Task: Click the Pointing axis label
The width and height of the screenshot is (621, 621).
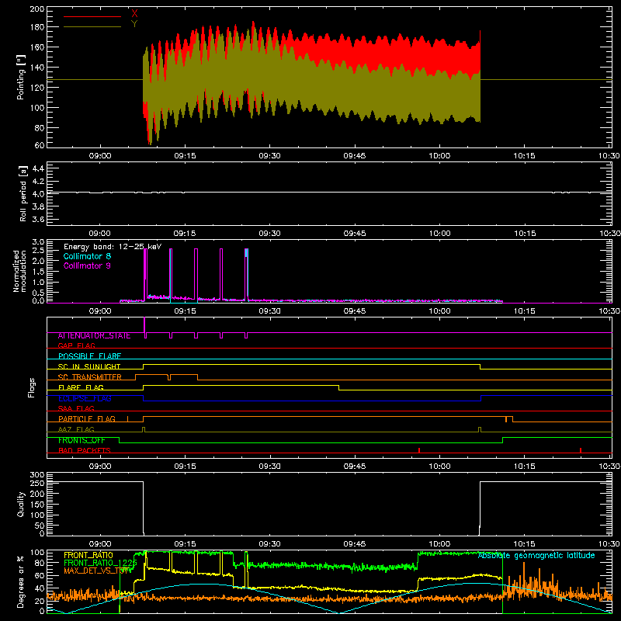Action: 21,77
